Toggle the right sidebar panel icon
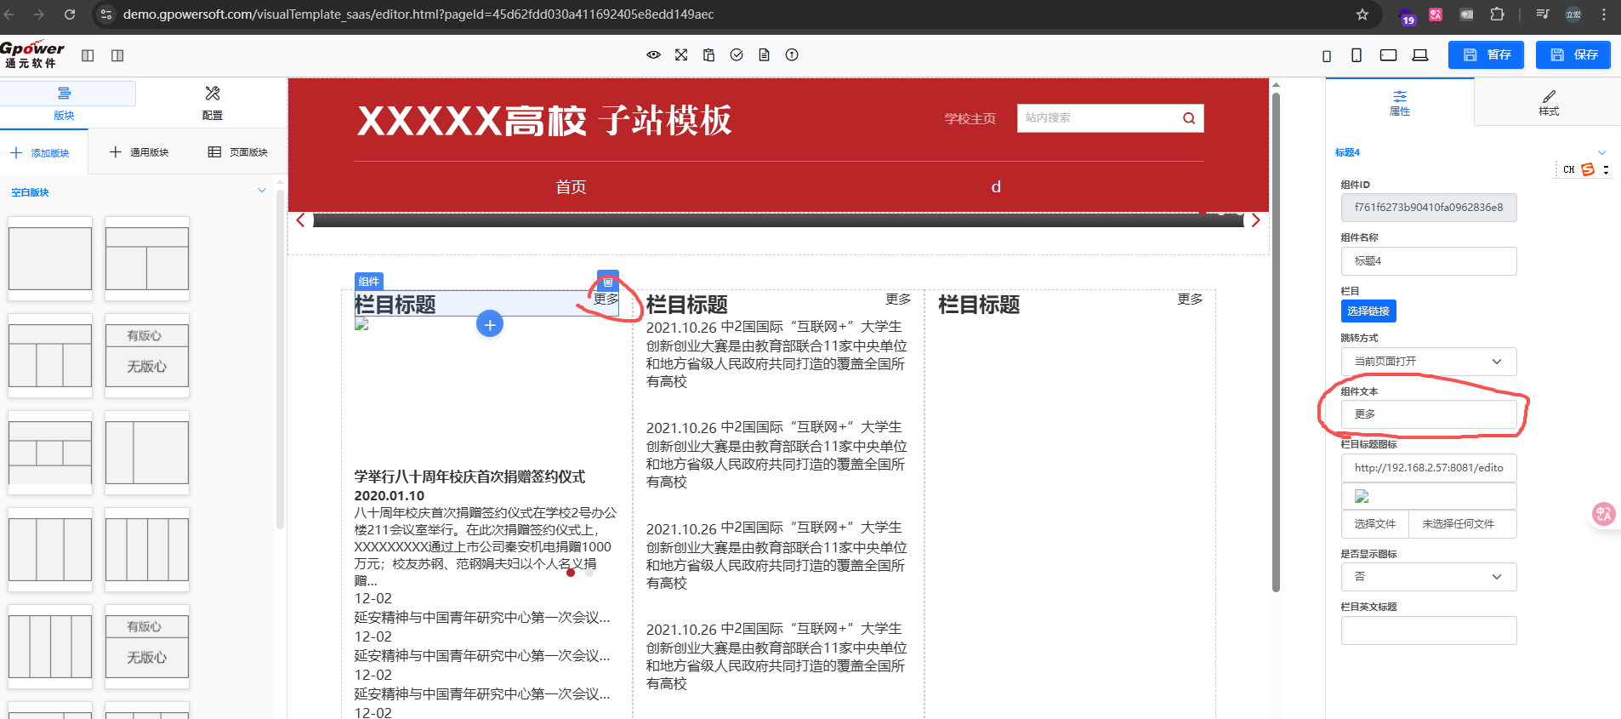Viewport: 1621px width, 719px height. (117, 55)
